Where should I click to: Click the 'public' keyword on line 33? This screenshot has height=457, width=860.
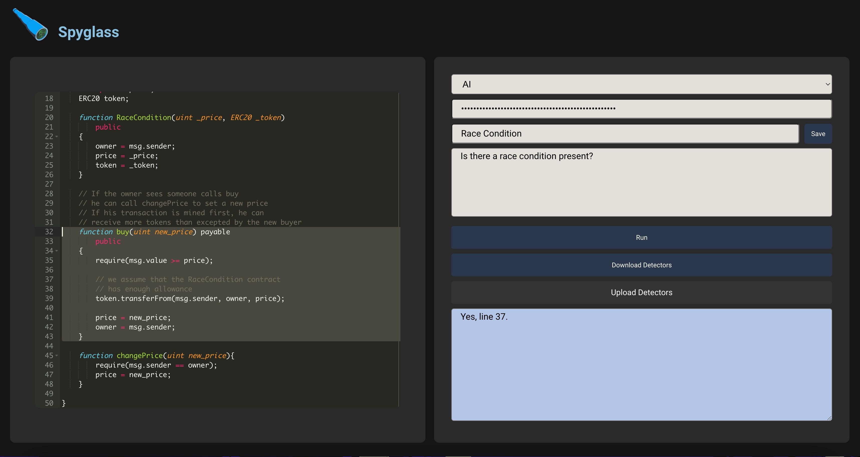tap(108, 242)
